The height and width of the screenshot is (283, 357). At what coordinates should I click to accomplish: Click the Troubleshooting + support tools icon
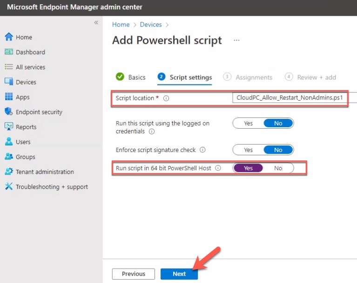(9, 186)
